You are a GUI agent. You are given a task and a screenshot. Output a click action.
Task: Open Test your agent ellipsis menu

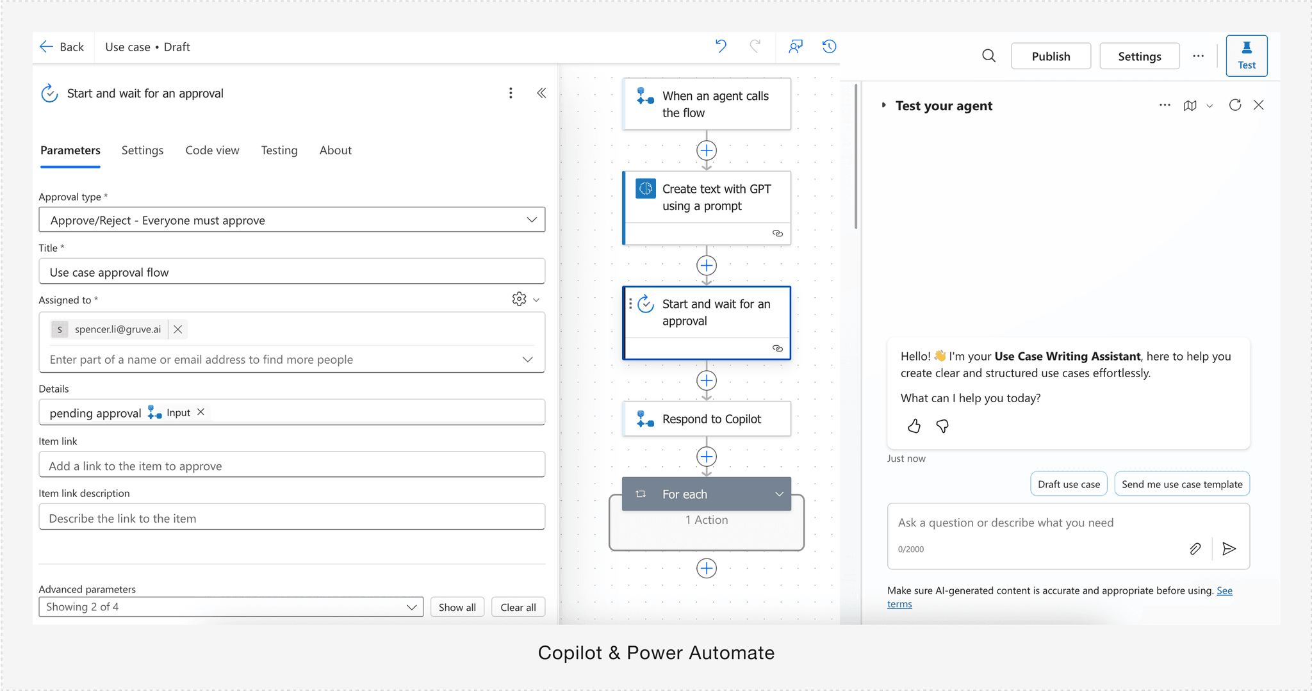coord(1165,105)
